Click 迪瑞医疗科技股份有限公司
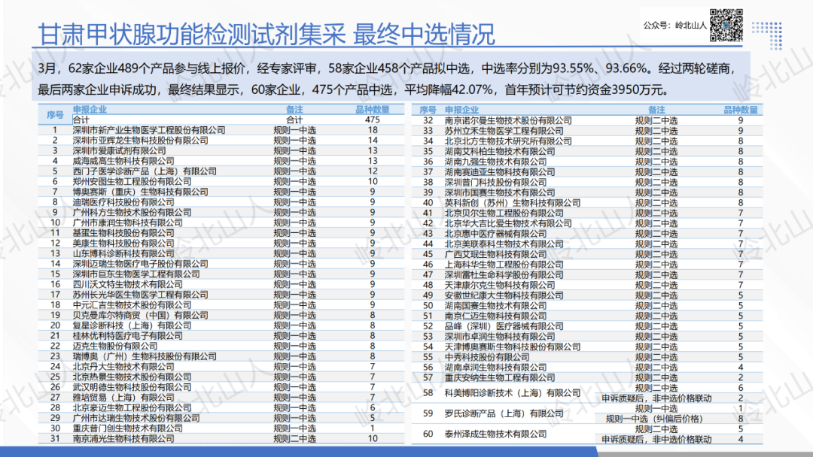This screenshot has width=813, height=457. pos(123,202)
